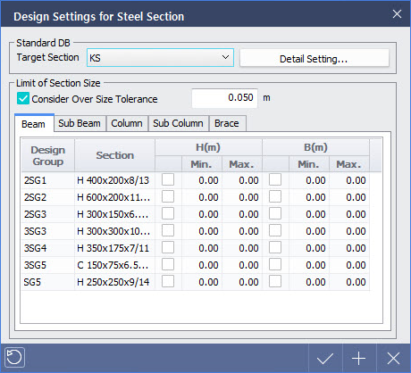Enable H limit checkbox for 3SG5
The height and width of the screenshot is (373, 411).
[x=168, y=264]
